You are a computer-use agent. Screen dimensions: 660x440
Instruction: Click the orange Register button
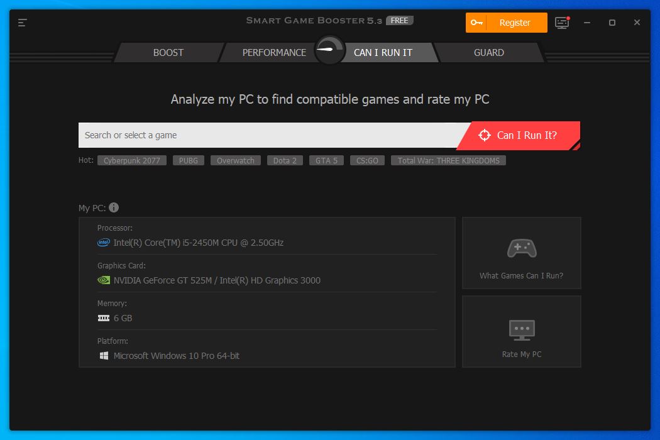507,23
